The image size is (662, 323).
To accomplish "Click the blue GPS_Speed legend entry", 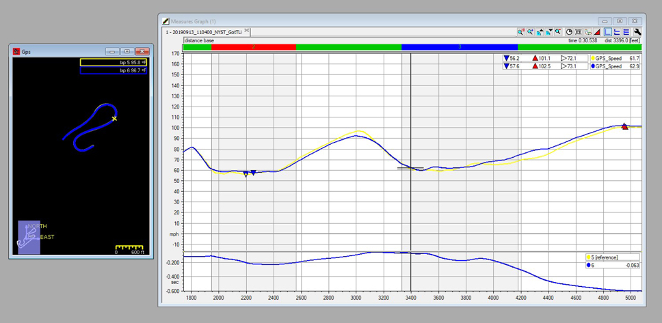I will coord(615,66).
